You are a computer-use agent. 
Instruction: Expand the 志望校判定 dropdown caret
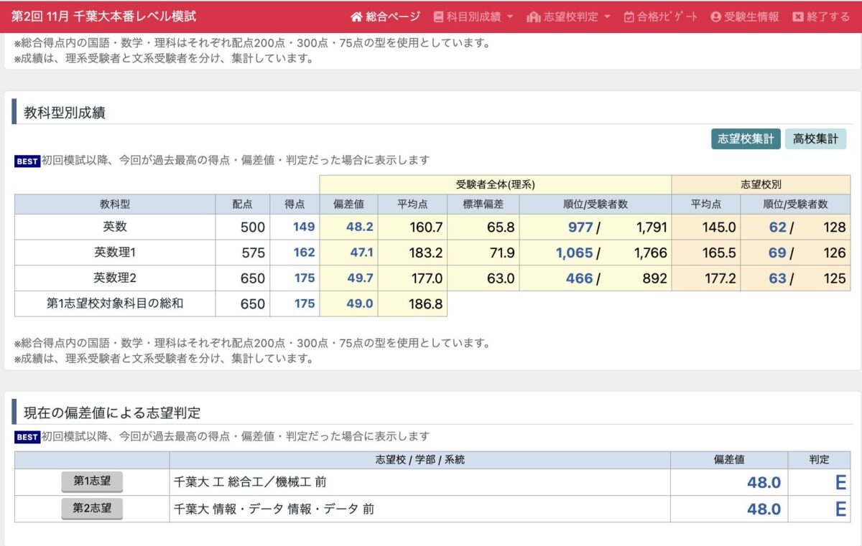click(x=607, y=17)
